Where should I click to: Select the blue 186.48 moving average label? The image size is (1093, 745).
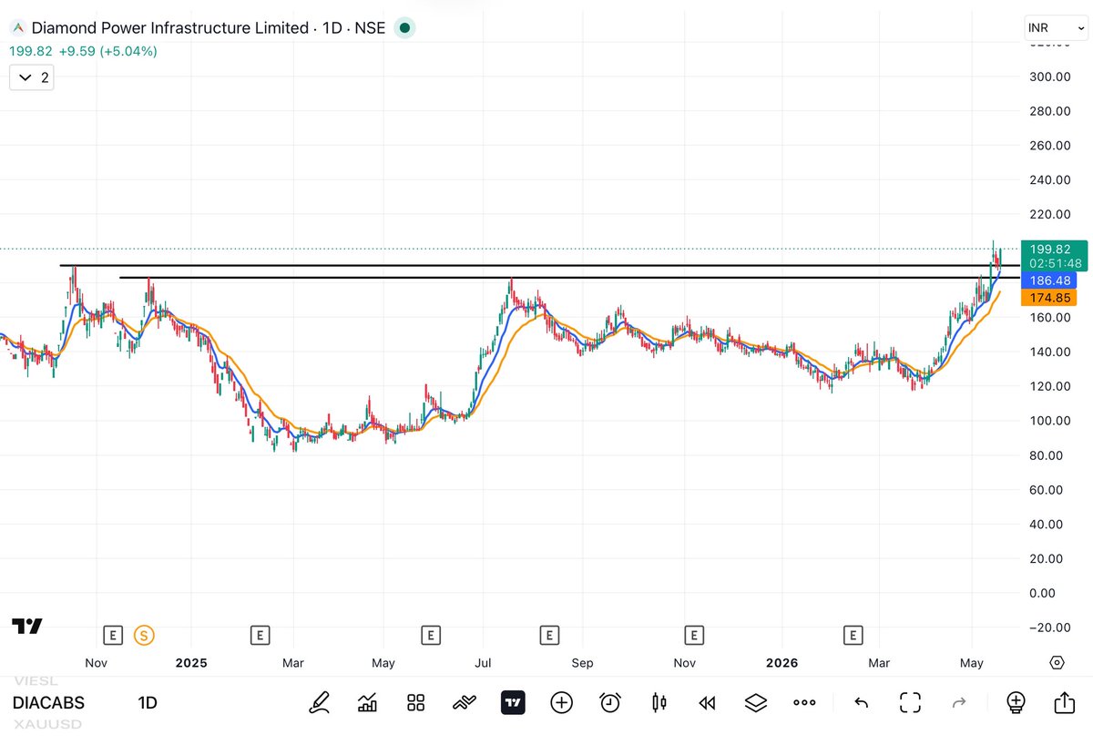1049,281
